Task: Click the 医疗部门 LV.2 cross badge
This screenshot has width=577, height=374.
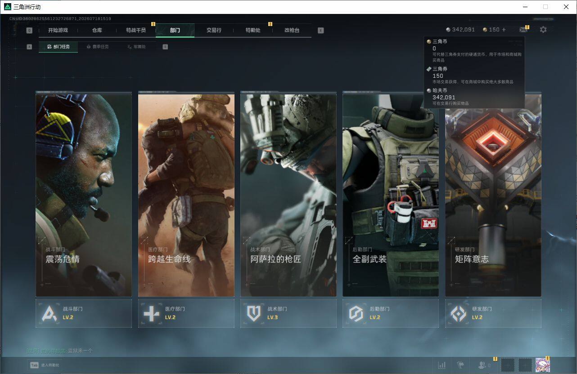Action: (x=186, y=313)
